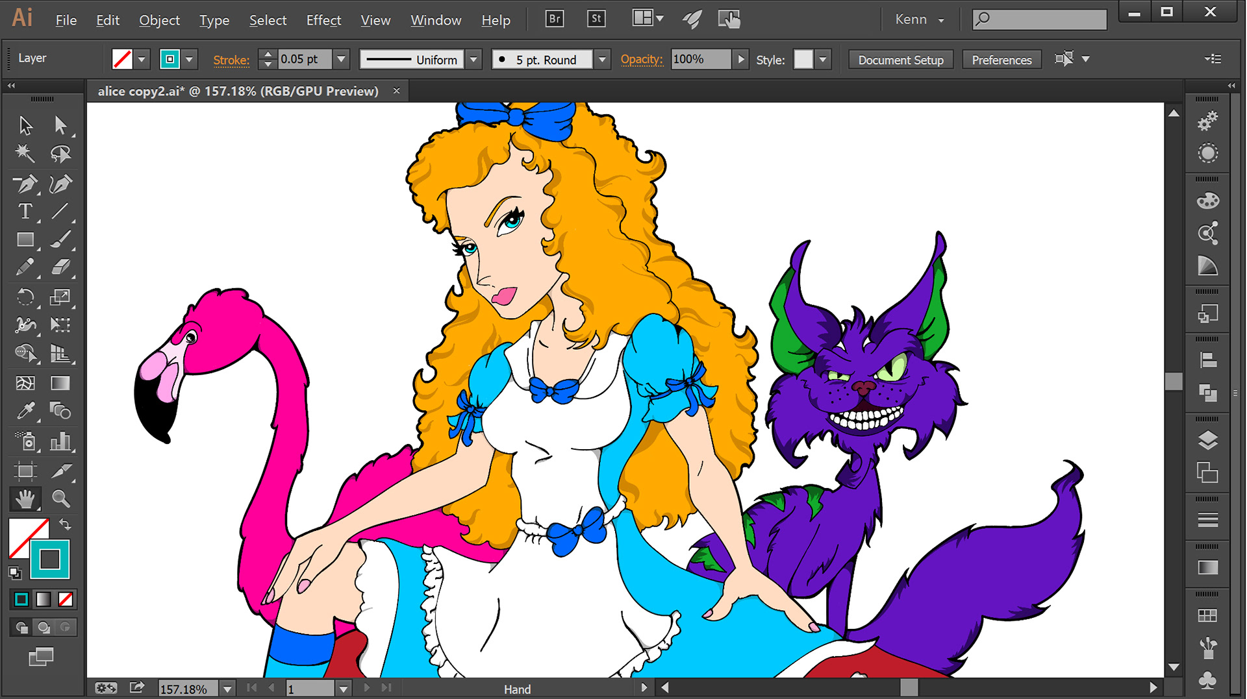The image size is (1247, 699).
Task: Open fill color dropdown arrow
Action: pyautogui.click(x=141, y=60)
